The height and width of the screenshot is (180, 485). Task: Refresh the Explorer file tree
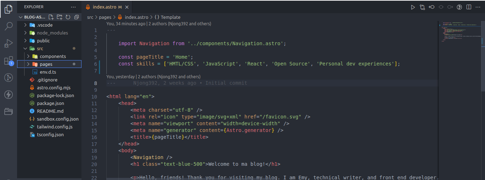pyautogui.click(x=68, y=17)
